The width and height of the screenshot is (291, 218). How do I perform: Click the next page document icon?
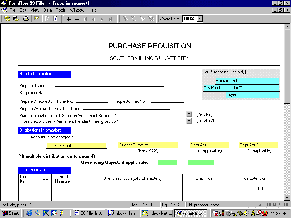pos(56,19)
